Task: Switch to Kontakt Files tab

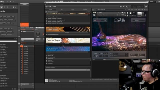Action: point(62,9)
